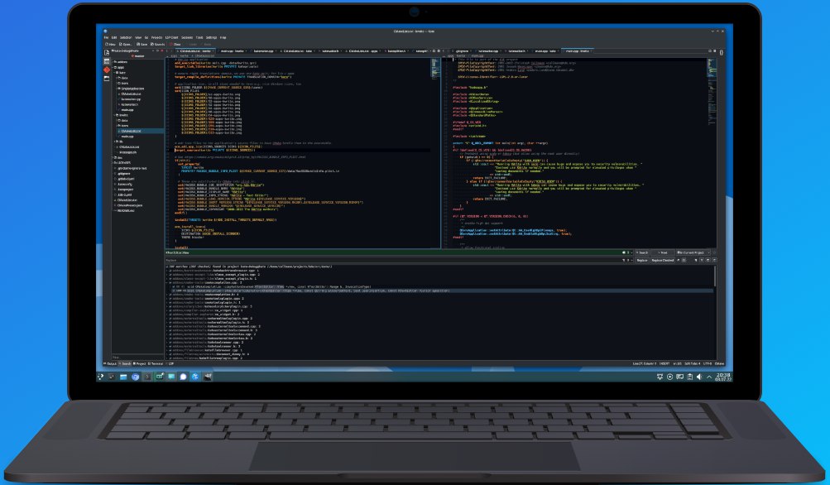Toggle the Output panel at bottom

[x=109, y=363]
